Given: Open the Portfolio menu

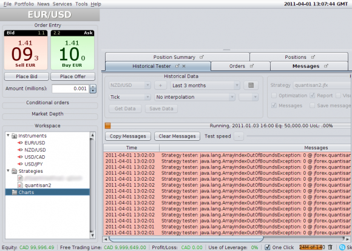Looking at the screenshot, I should pyautogui.click(x=24, y=4).
